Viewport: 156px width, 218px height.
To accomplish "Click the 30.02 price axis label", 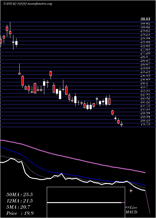I will (x=145, y=27).
